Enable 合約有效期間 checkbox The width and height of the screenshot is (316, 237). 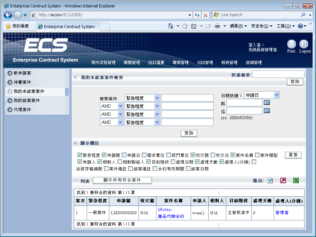pos(155,169)
